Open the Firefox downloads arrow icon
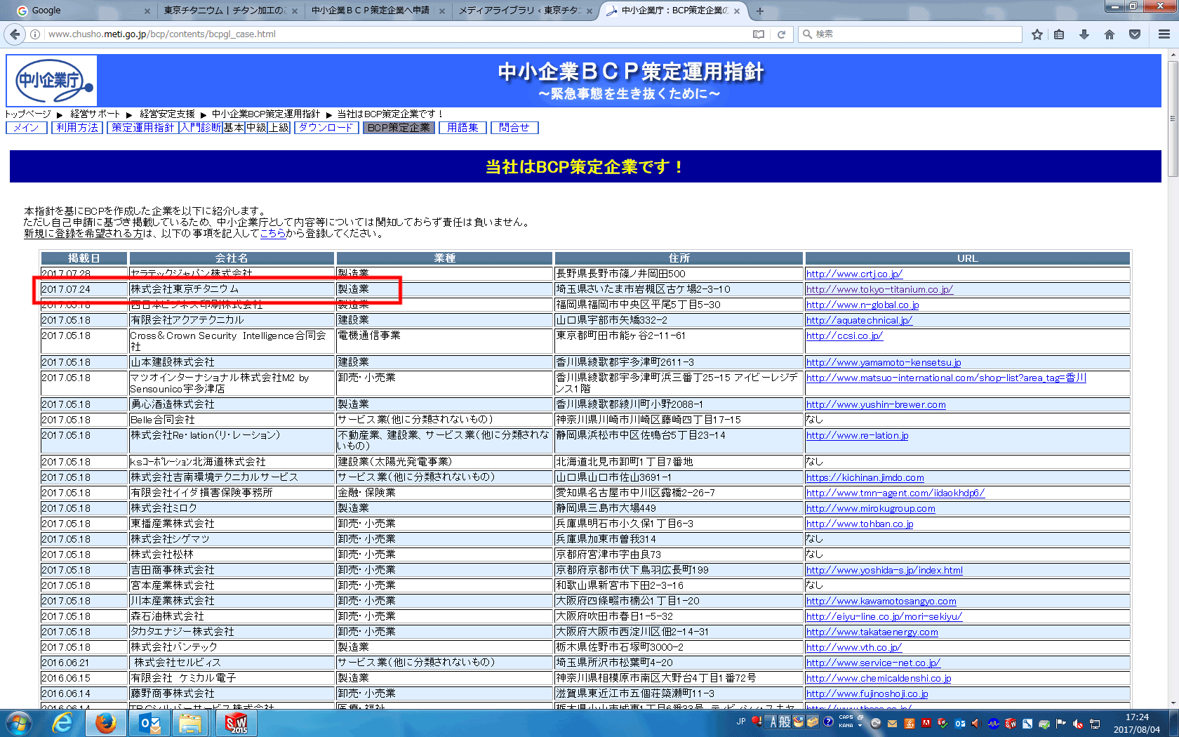Image resolution: width=1179 pixels, height=737 pixels. pyautogui.click(x=1084, y=34)
